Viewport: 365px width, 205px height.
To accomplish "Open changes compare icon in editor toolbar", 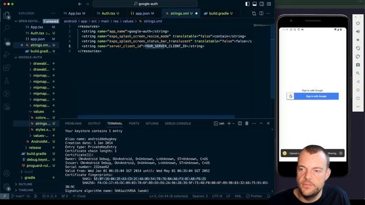I will (x=254, y=14).
